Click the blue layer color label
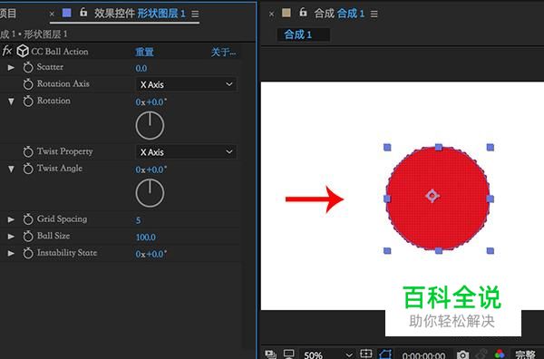The width and height of the screenshot is (544, 359). coord(66,13)
